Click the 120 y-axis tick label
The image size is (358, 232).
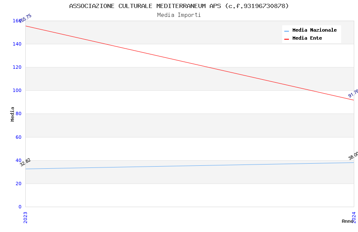coord(17,67)
